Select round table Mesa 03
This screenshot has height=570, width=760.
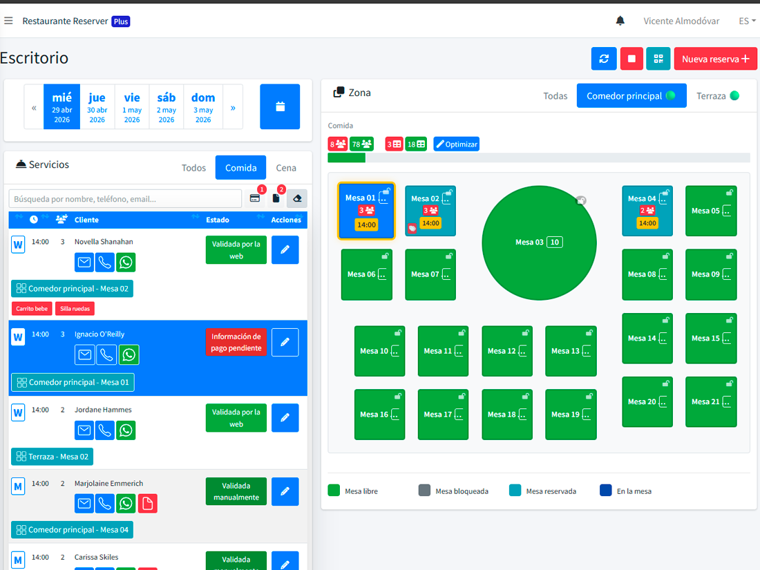tap(539, 243)
